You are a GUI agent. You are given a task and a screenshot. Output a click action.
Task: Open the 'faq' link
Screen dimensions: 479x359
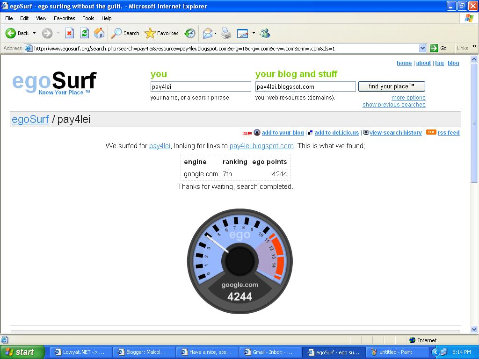point(439,63)
